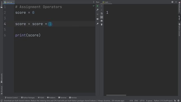Open Run panel settings gear

click(172, 2)
